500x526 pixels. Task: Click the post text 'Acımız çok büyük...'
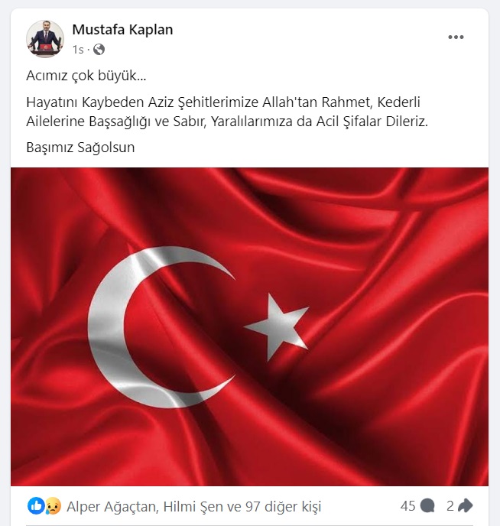pyautogui.click(x=86, y=76)
